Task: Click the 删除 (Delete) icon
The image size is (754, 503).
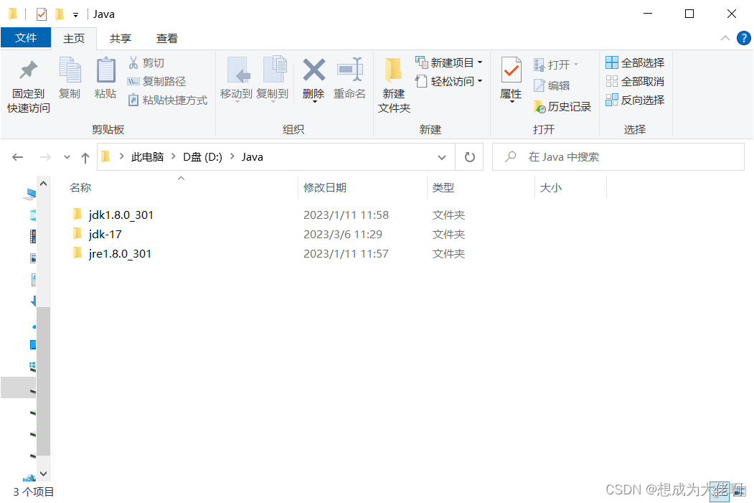Action: coord(314,79)
